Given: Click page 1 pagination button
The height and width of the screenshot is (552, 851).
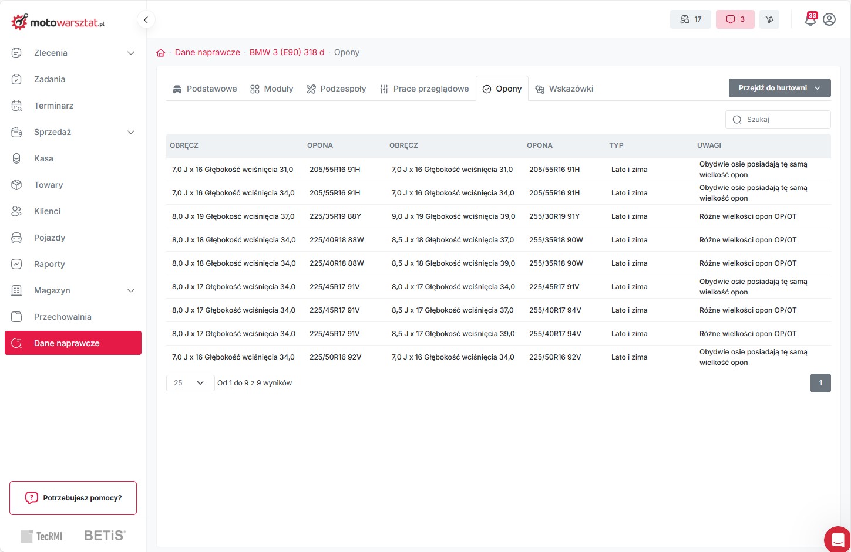Looking at the screenshot, I should 820,383.
